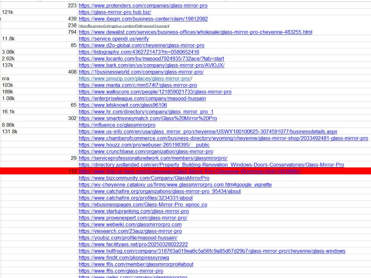Open the find-us-here.com link in red row
The image size is (371, 278).
pos(190,171)
